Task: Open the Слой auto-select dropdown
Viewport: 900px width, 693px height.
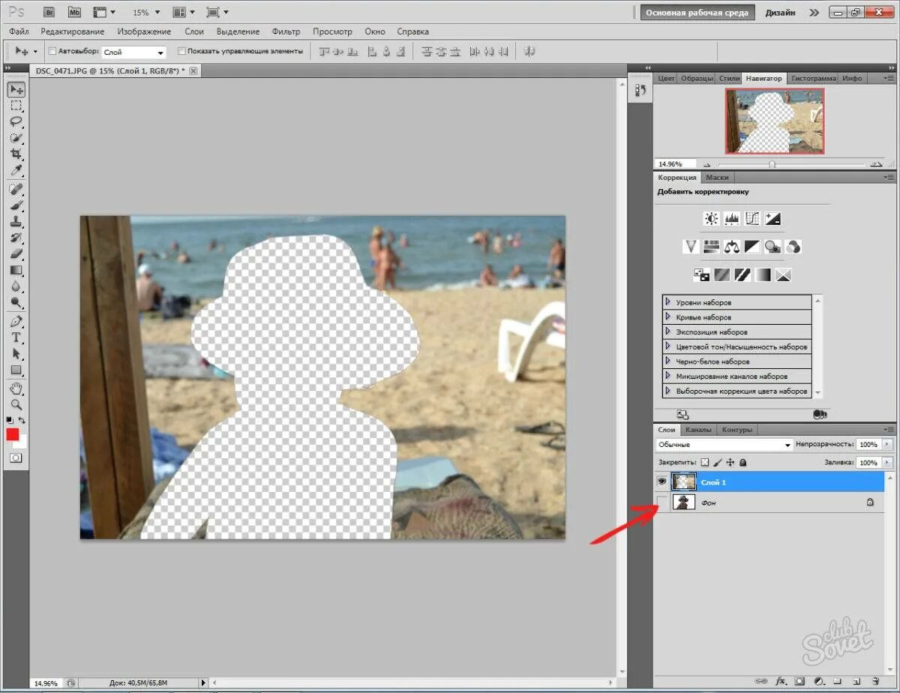Action: tap(133, 52)
